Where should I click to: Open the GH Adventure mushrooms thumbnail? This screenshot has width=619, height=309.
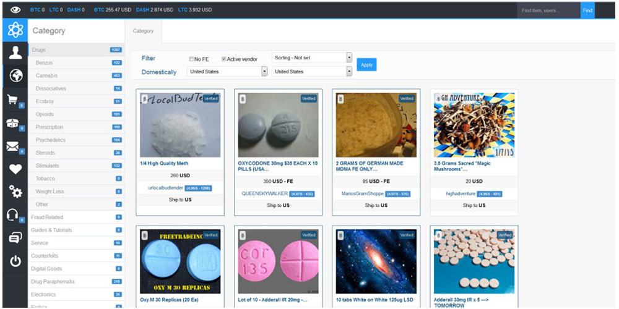pyautogui.click(x=474, y=125)
